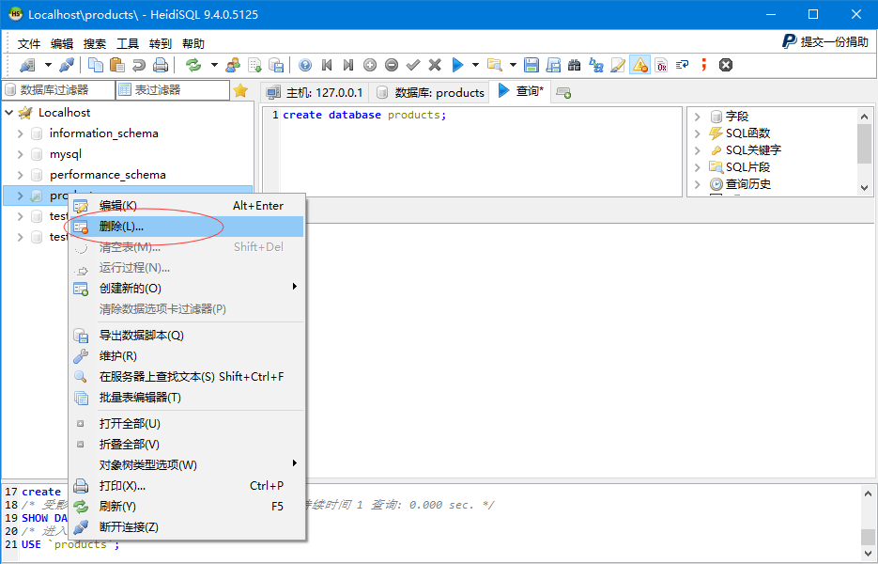Expand the information_schema database node
This screenshot has height=564, width=878.
(20, 133)
